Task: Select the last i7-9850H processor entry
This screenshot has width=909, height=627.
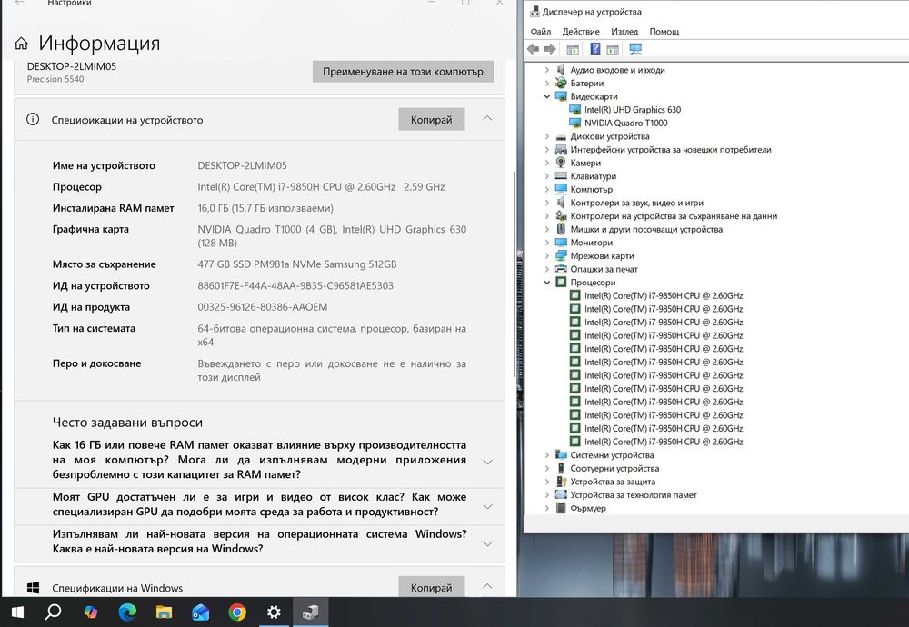Action: [x=664, y=442]
